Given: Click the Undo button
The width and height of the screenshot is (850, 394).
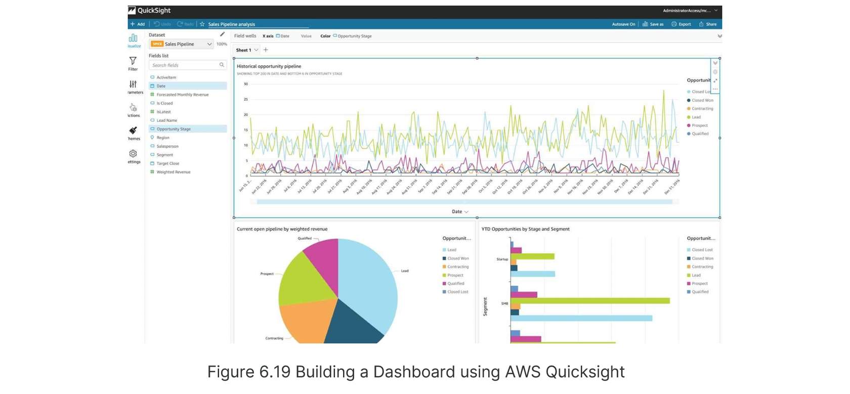Looking at the screenshot, I should [162, 24].
